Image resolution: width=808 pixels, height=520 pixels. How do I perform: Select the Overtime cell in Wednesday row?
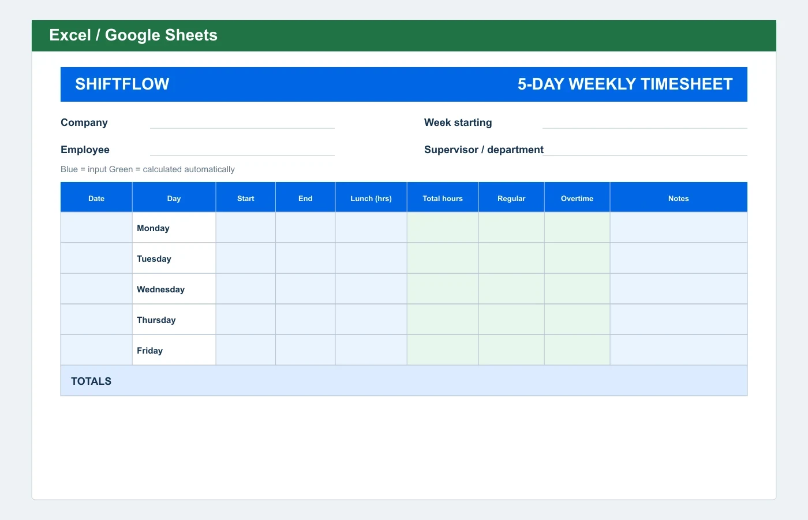[x=577, y=289]
